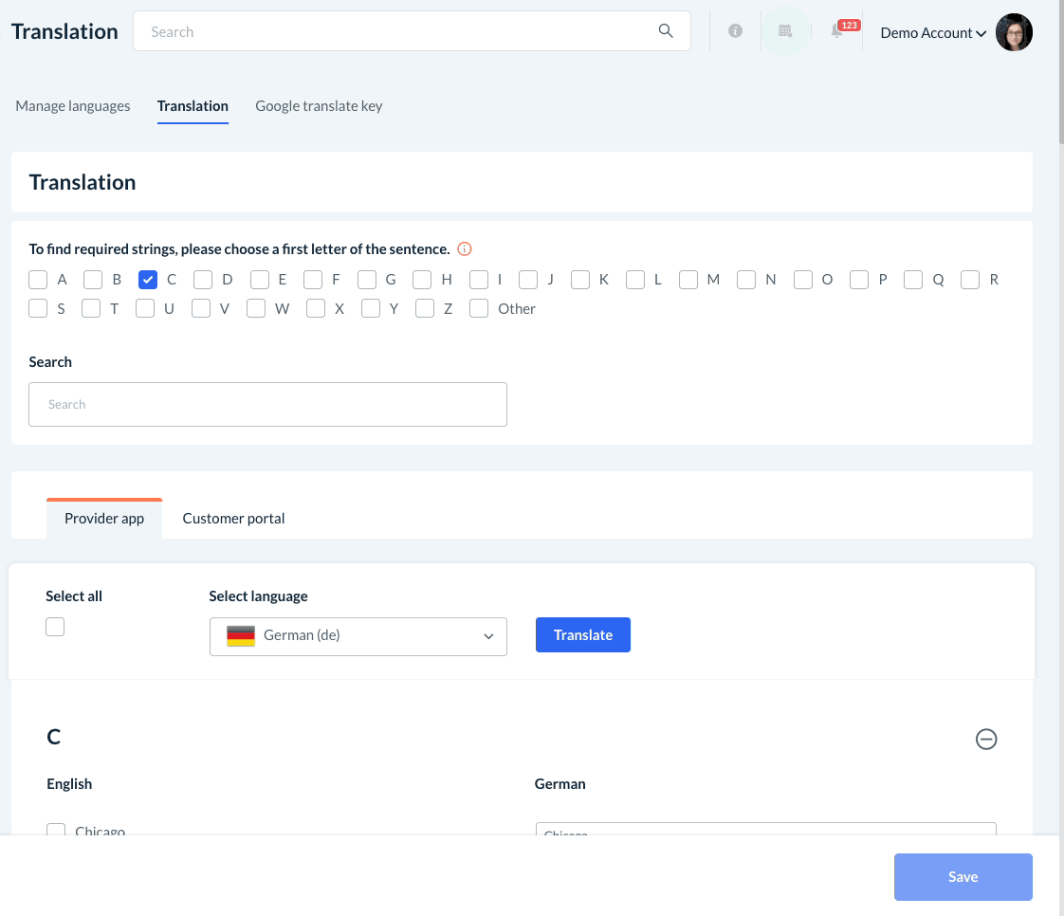Tick the Select all checkbox
This screenshot has width=1064, height=916.
(x=55, y=627)
